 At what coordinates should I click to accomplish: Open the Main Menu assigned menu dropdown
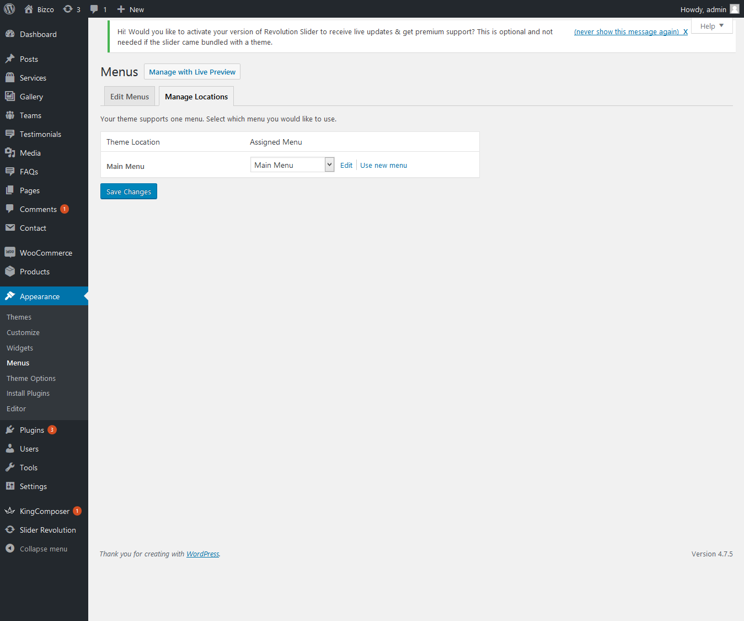pos(292,165)
